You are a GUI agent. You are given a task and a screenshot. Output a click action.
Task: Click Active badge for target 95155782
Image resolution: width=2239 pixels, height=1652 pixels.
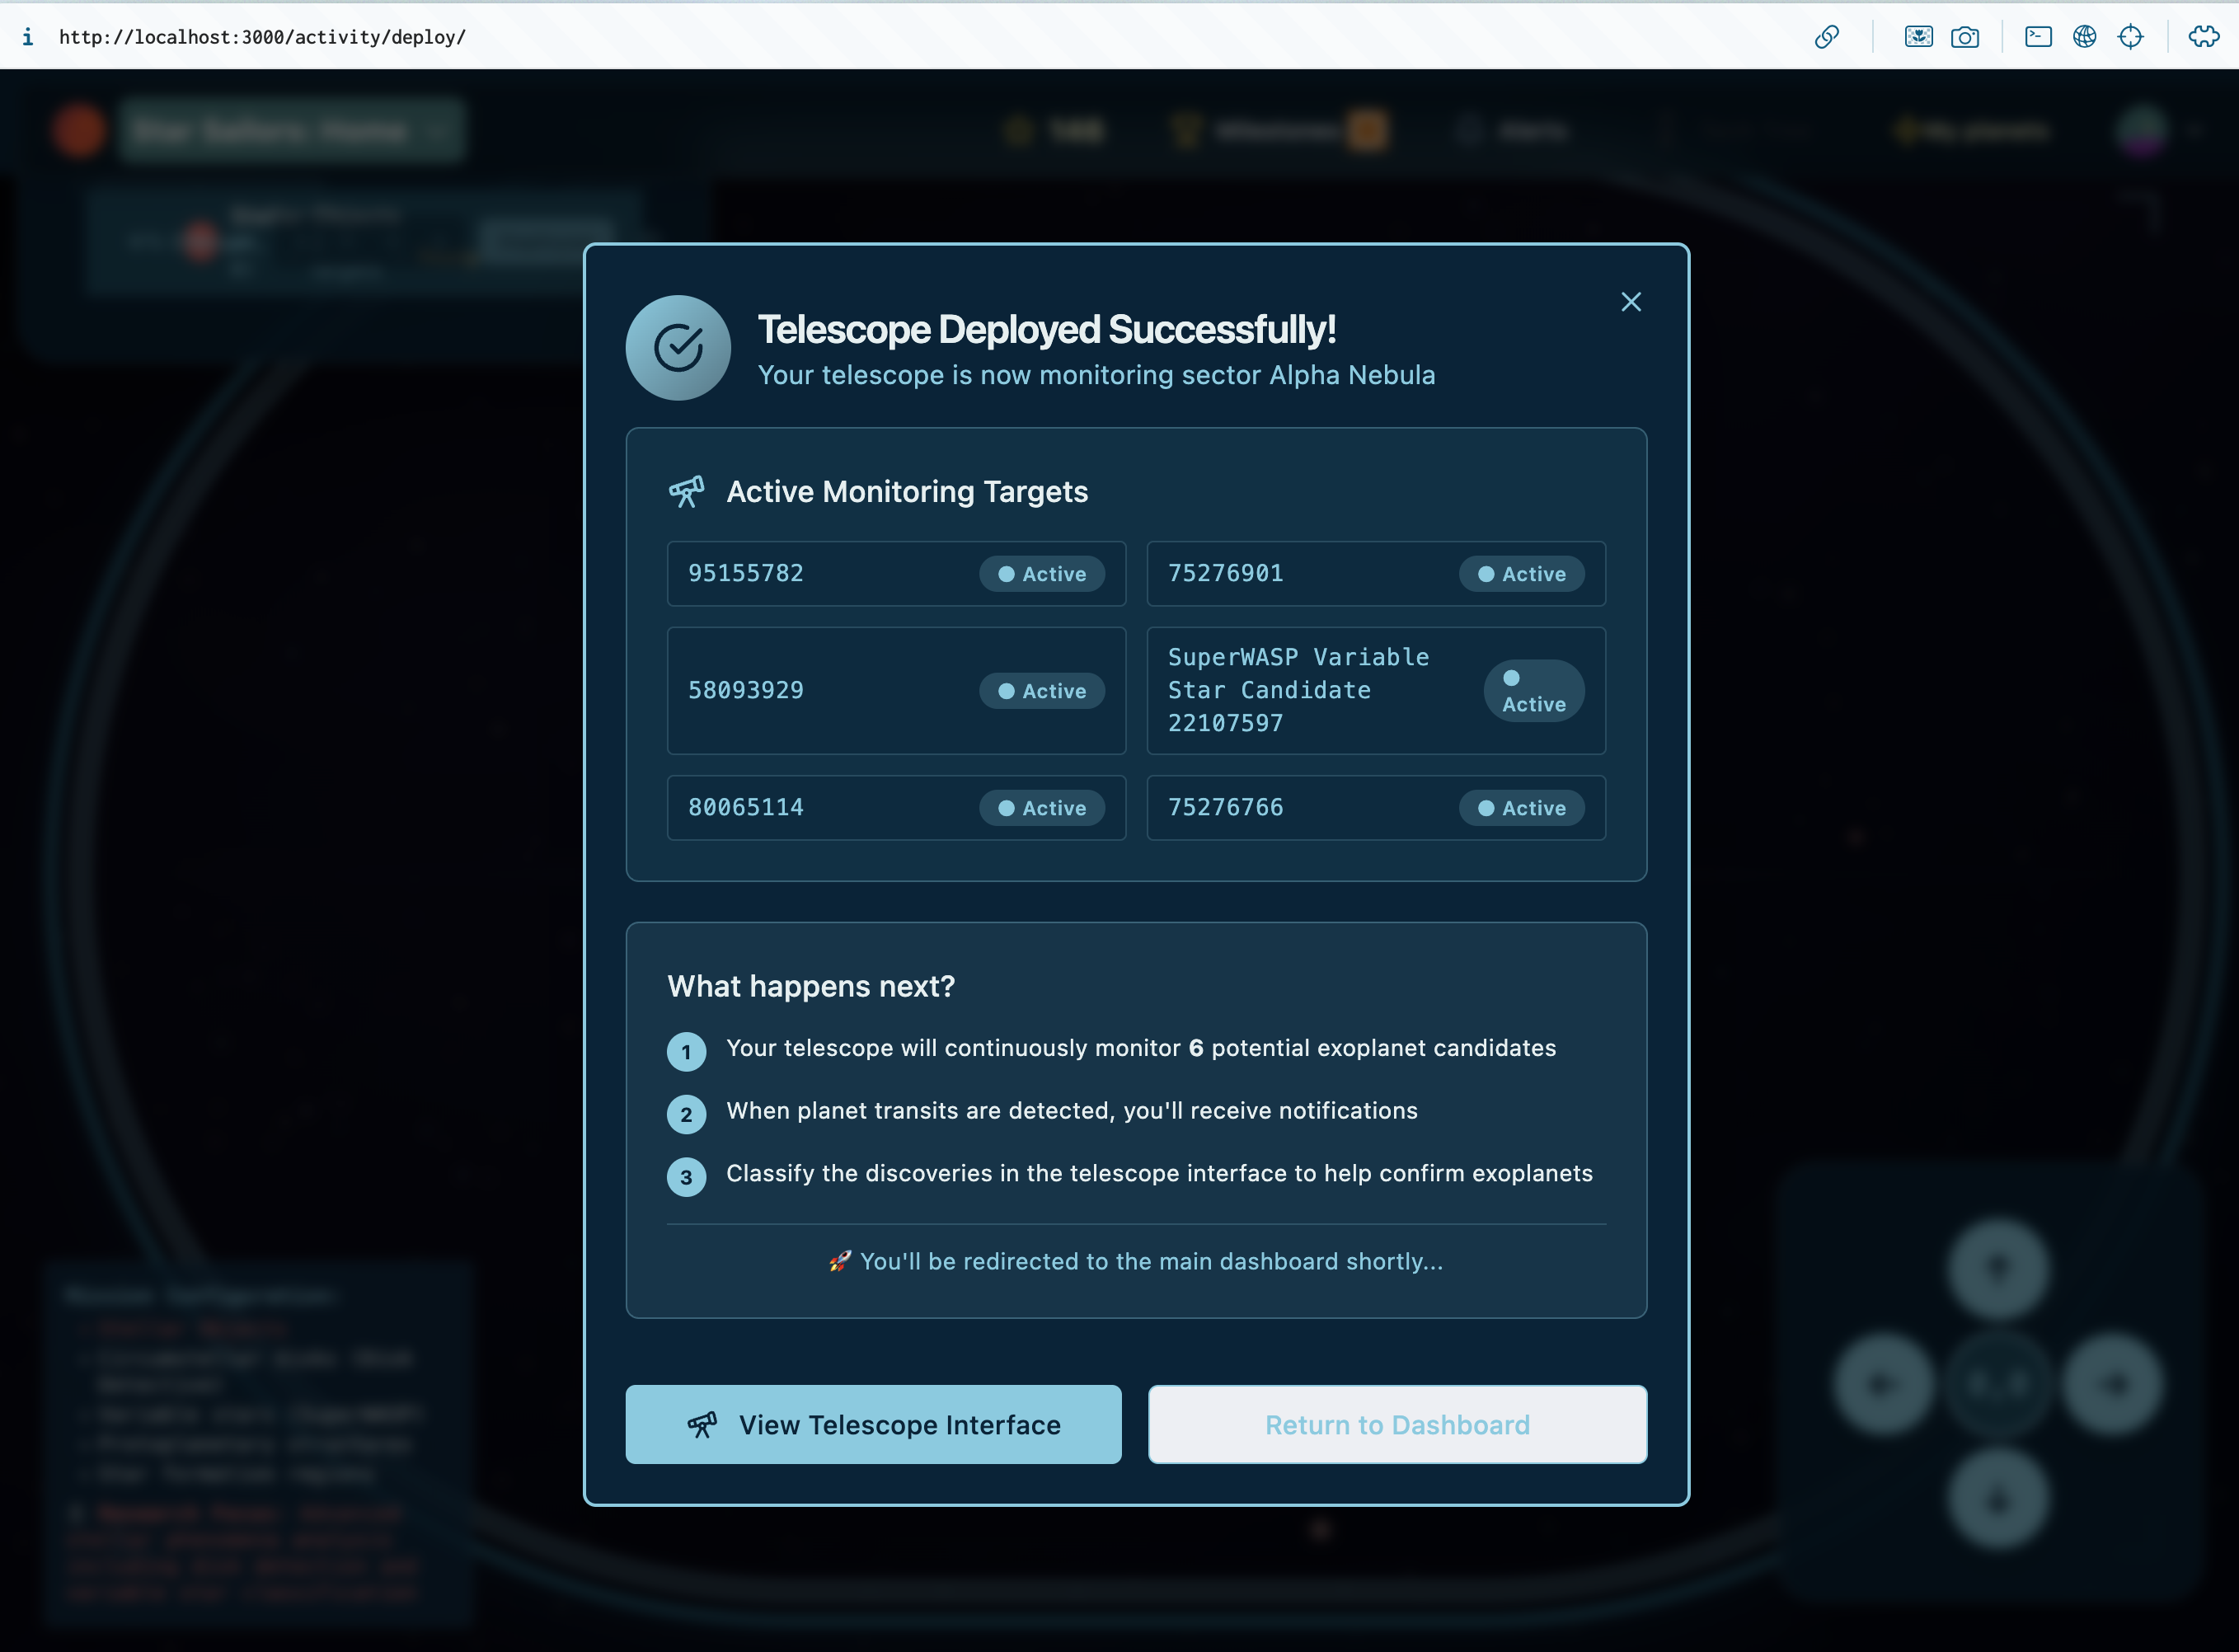(x=1041, y=574)
